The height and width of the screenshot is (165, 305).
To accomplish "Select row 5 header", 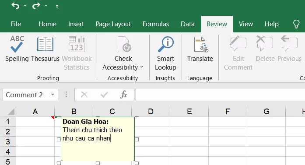I will tap(8, 161).
